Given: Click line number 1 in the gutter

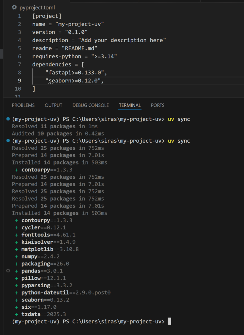Looking at the screenshot, I should (20, 16).
